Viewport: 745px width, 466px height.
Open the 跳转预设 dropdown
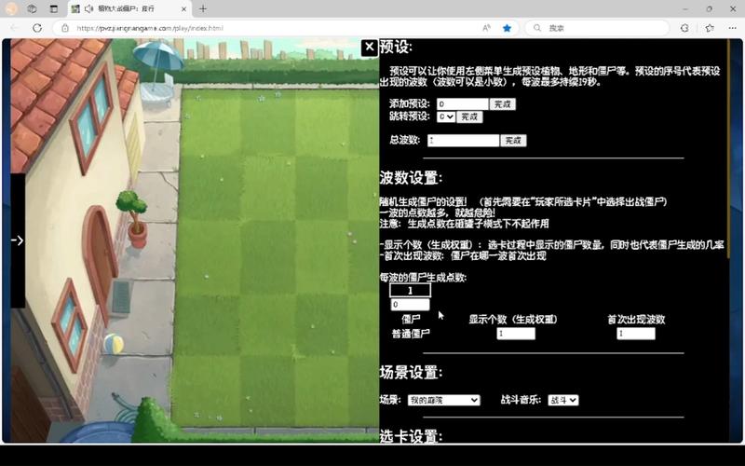point(446,116)
